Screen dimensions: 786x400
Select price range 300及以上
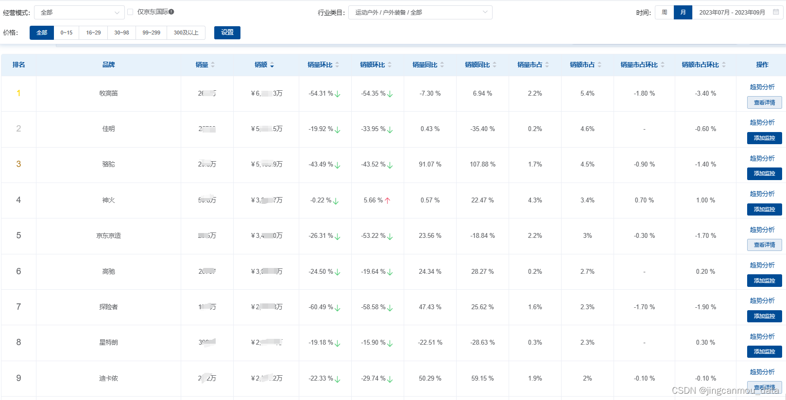coord(186,33)
